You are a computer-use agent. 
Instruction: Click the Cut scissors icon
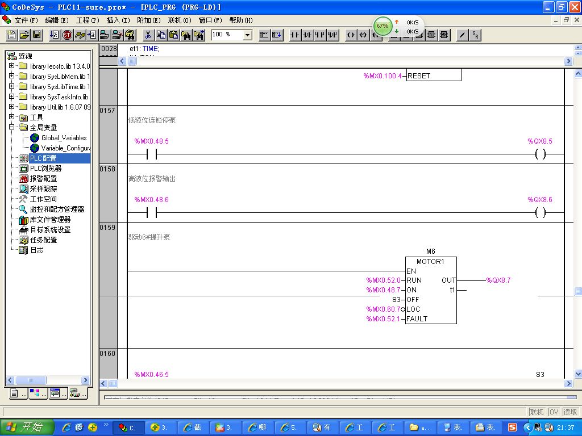148,35
